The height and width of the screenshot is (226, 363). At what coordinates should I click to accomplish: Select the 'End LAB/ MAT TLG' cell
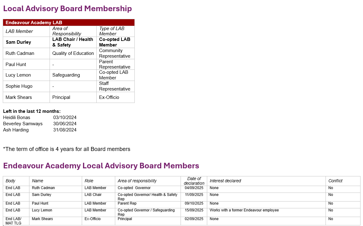tap(13, 221)
